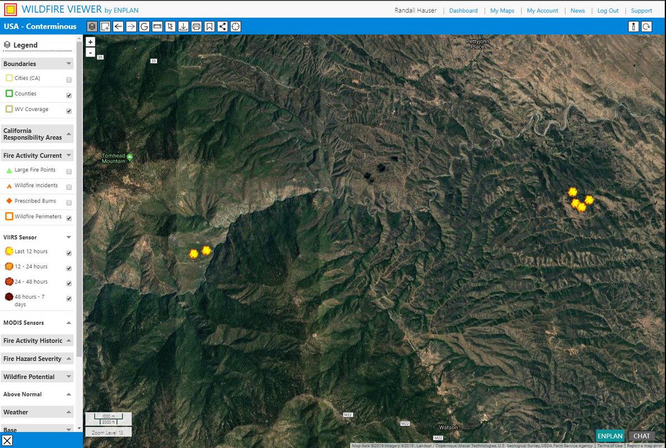Image resolution: width=666 pixels, height=448 pixels.
Task: Open My Maps from the top menu
Action: click(502, 10)
